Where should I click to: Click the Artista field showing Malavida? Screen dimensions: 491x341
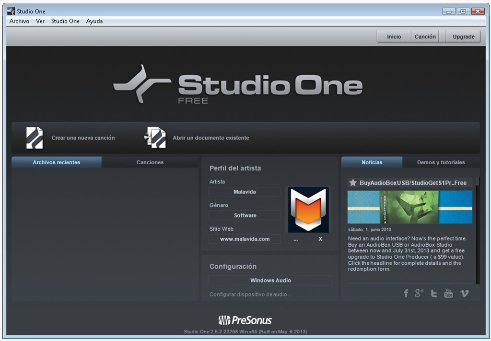(245, 192)
